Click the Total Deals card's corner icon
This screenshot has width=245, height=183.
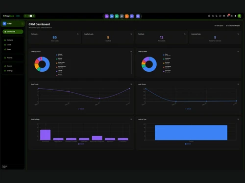pos(185,34)
